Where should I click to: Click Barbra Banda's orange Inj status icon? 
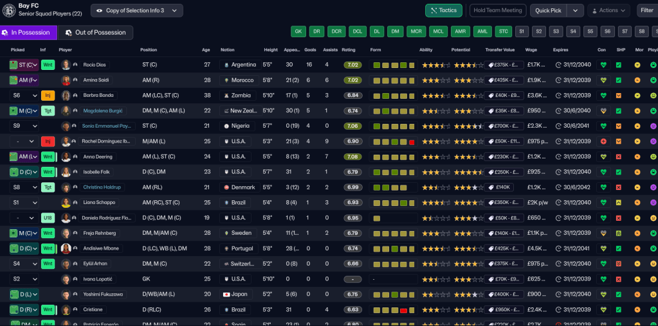(x=48, y=96)
